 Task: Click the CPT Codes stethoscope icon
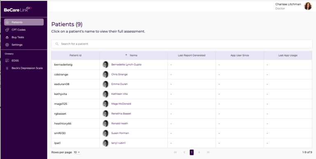7,30
